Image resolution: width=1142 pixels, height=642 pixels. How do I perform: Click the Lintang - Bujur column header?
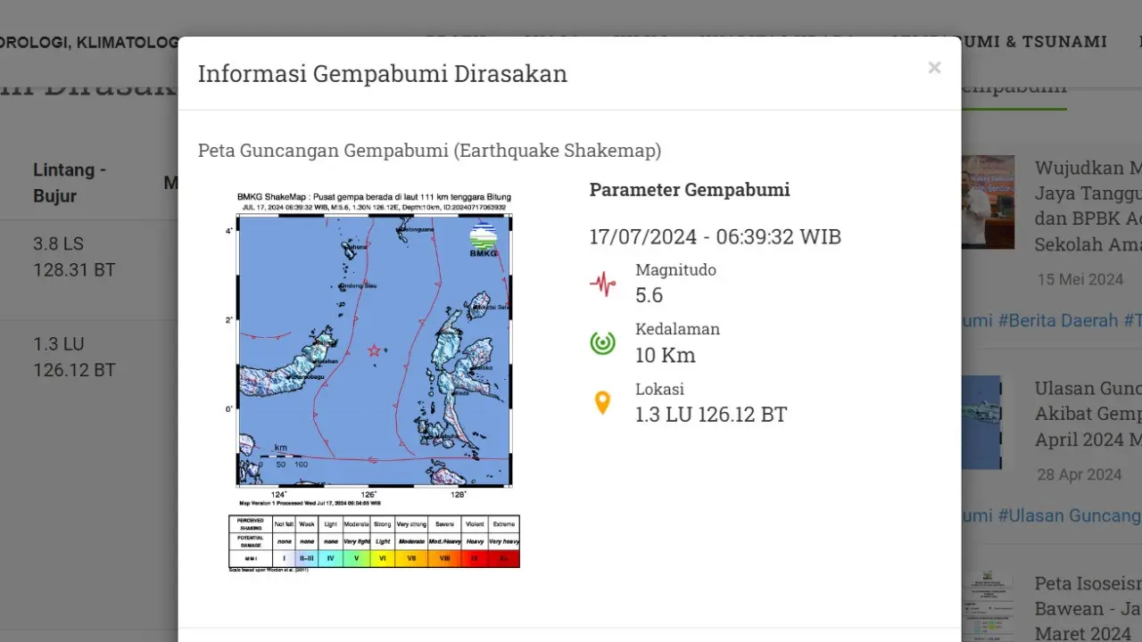tap(70, 183)
